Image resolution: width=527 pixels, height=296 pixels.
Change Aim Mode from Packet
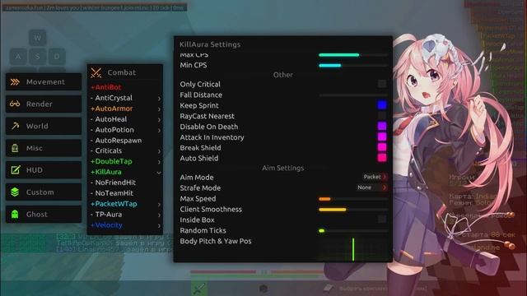375,177
